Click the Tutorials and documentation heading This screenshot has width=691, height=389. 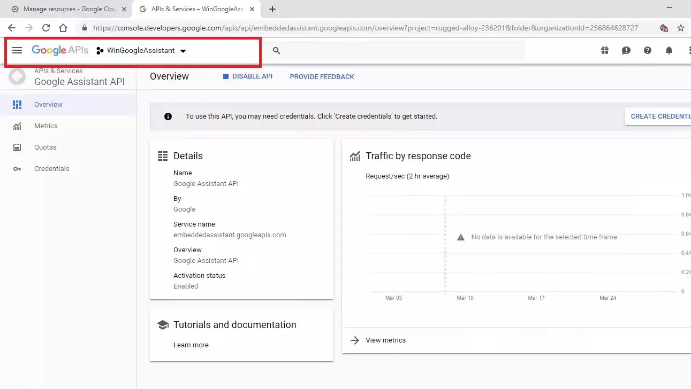pyautogui.click(x=234, y=325)
